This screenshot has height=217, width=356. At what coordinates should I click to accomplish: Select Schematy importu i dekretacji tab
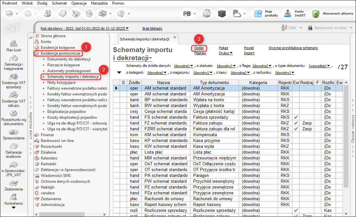click(145, 39)
